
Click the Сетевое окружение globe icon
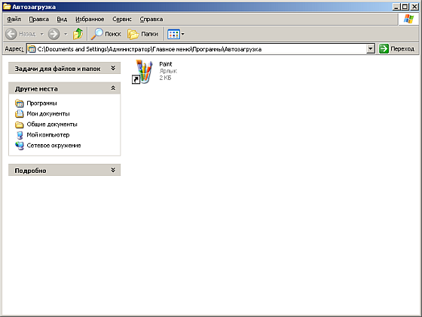pos(20,146)
